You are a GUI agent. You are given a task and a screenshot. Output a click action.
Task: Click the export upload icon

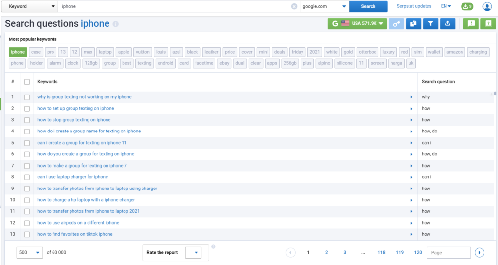coord(447,23)
